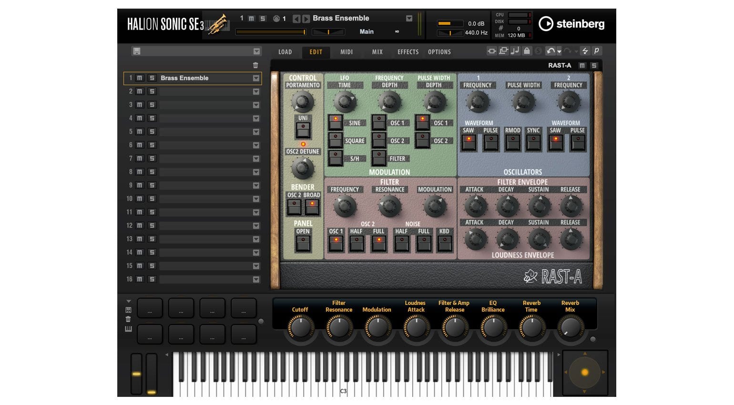Toggle the LFO SQUARE switch
This screenshot has width=734, height=405.
336,141
